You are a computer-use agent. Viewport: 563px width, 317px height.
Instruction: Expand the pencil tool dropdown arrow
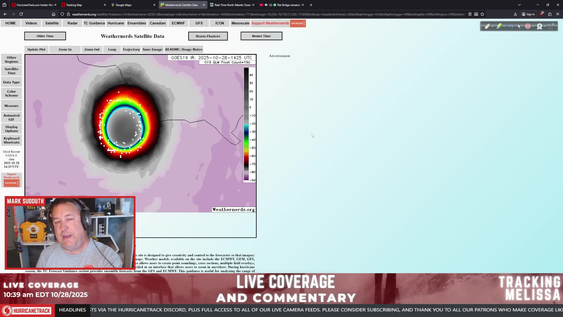click(492, 26)
